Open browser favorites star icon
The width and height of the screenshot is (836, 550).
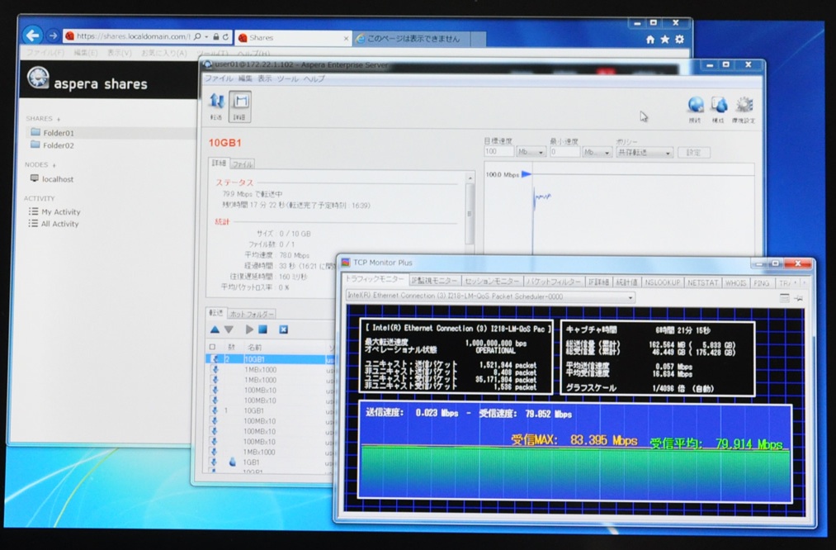[x=665, y=40]
